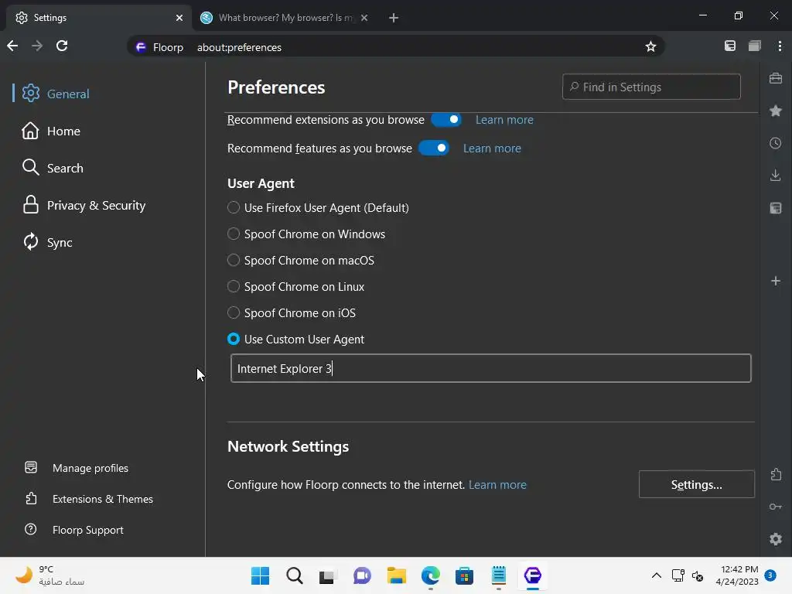Open the notes panel icon in the side panel

[x=776, y=207]
